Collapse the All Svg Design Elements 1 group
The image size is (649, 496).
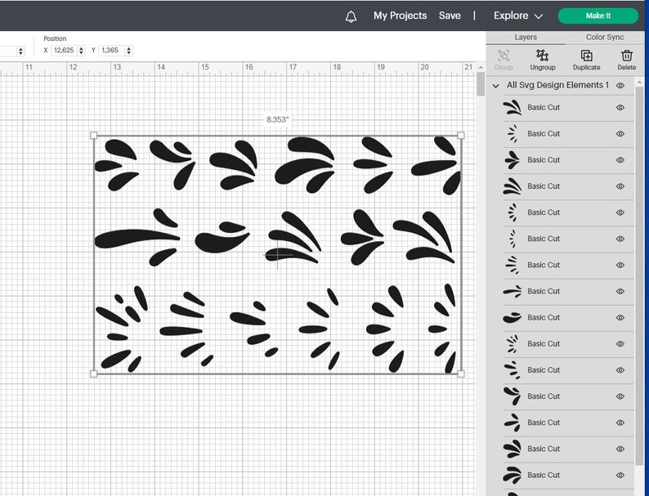click(495, 86)
